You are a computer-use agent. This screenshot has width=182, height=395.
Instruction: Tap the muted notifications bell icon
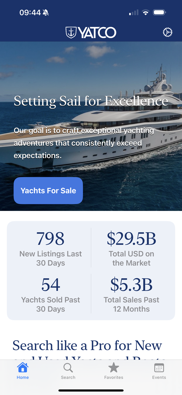pyautogui.click(x=46, y=12)
